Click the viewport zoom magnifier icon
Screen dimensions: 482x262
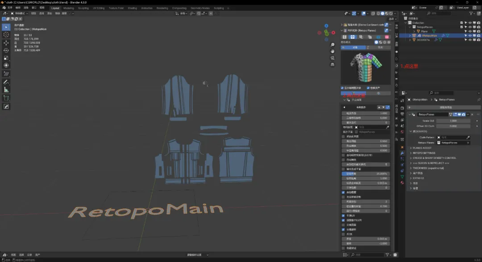(332, 45)
